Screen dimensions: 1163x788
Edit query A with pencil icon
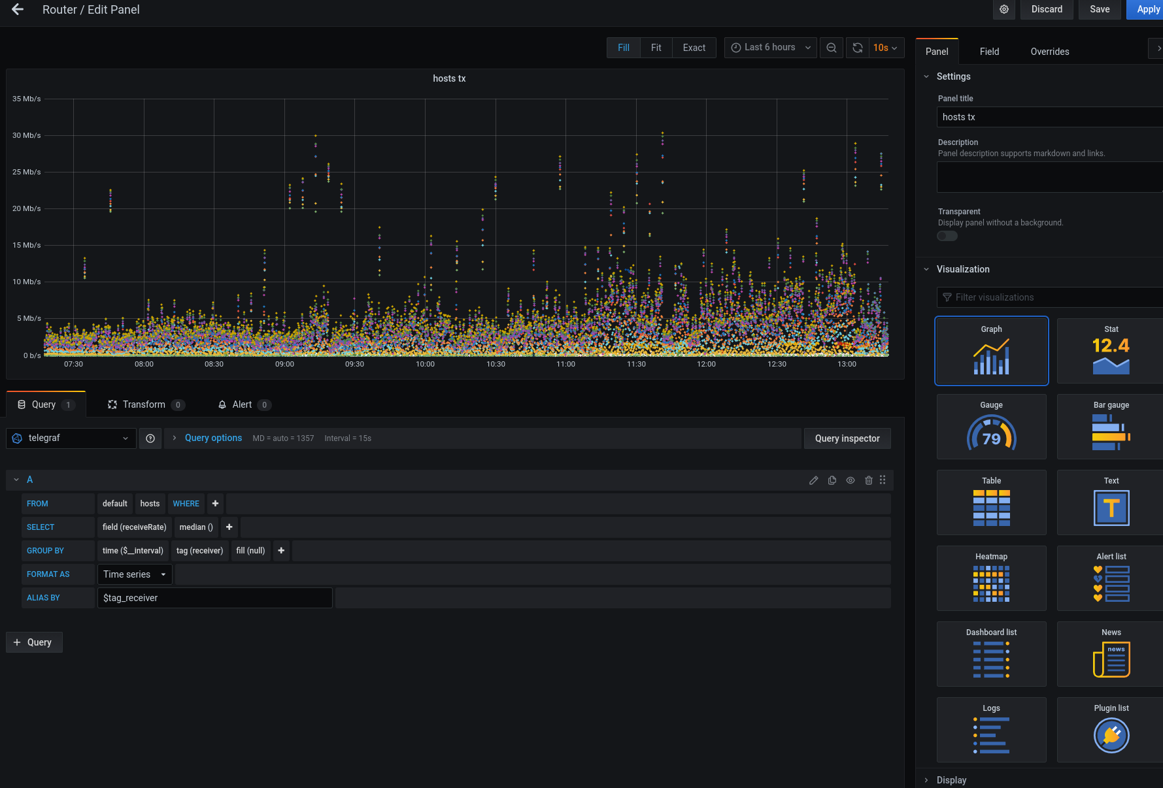tap(813, 480)
